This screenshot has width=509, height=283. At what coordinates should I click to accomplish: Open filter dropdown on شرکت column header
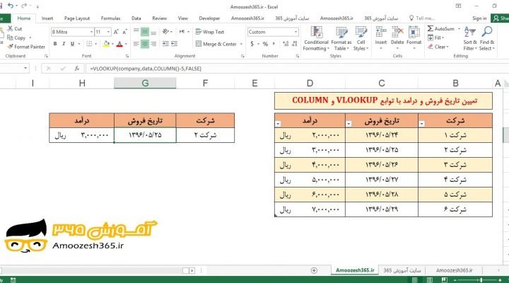(421, 124)
